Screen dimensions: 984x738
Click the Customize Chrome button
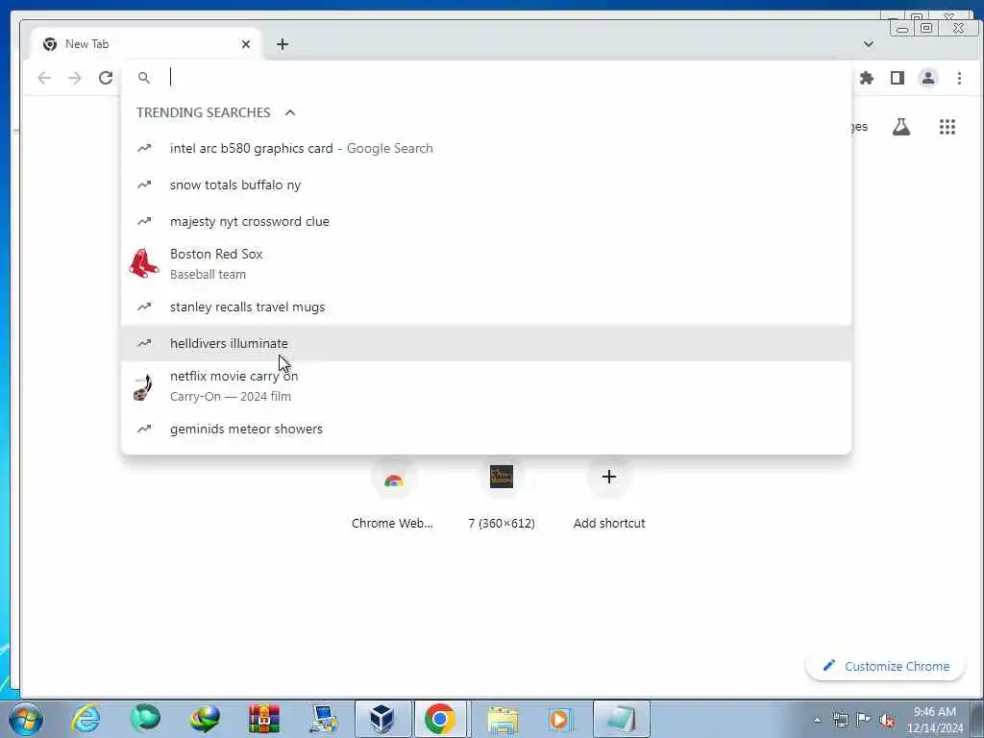tap(885, 667)
